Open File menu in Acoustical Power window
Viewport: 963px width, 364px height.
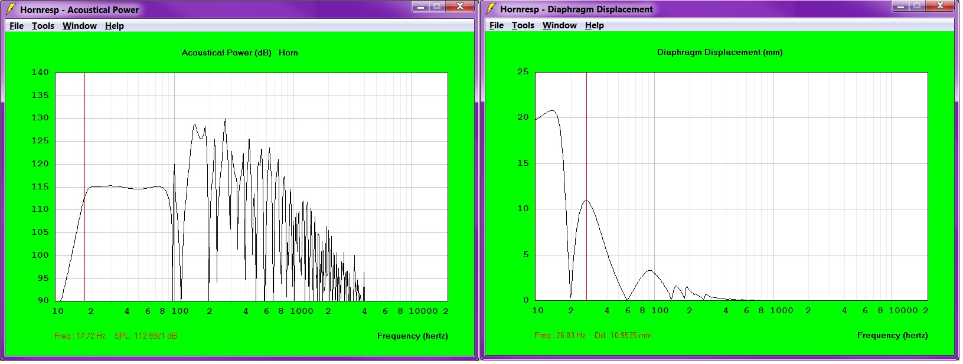click(17, 26)
